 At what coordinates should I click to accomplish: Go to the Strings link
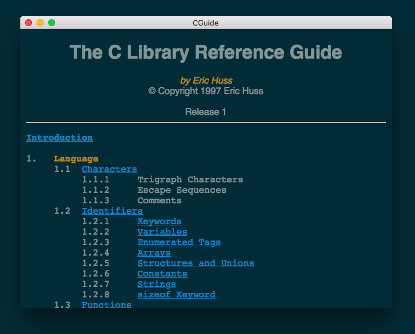[157, 284]
